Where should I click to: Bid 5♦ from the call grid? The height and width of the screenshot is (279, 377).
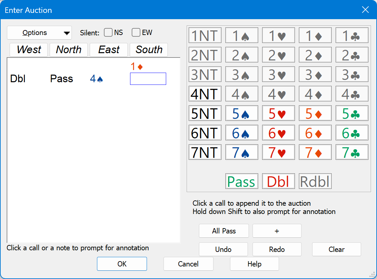(315, 113)
